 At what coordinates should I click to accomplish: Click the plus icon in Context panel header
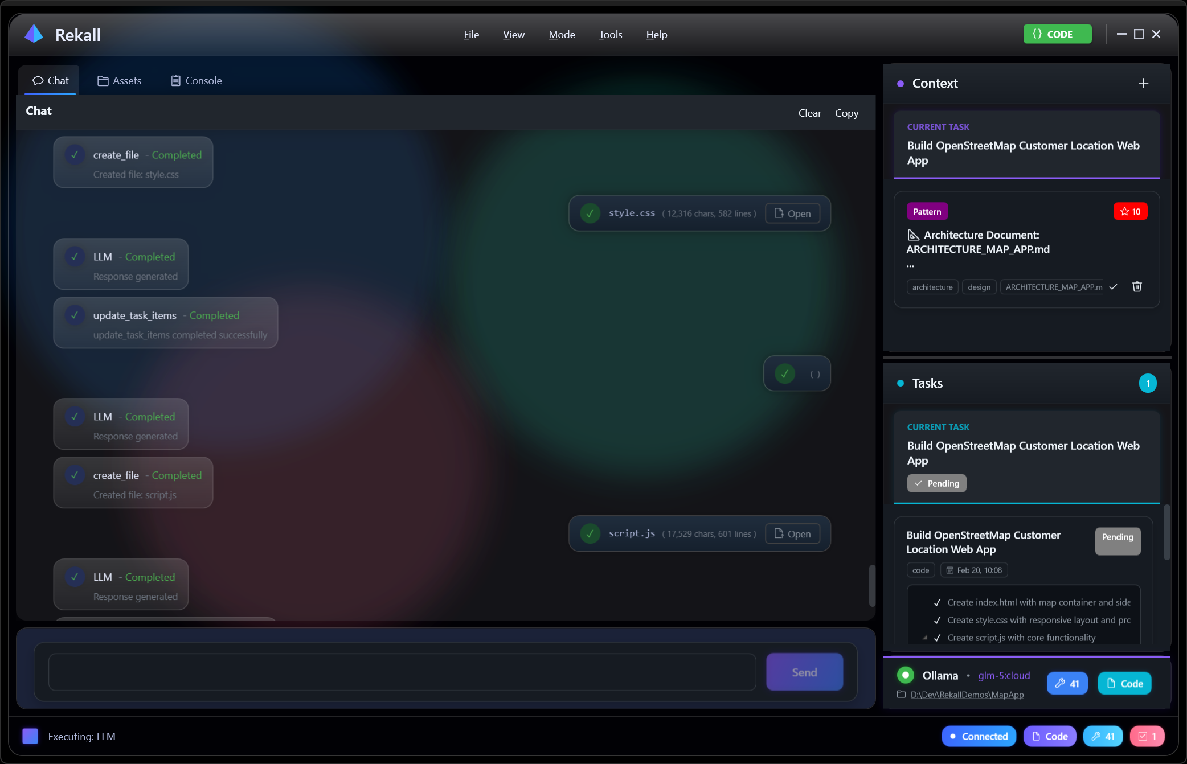tap(1144, 83)
